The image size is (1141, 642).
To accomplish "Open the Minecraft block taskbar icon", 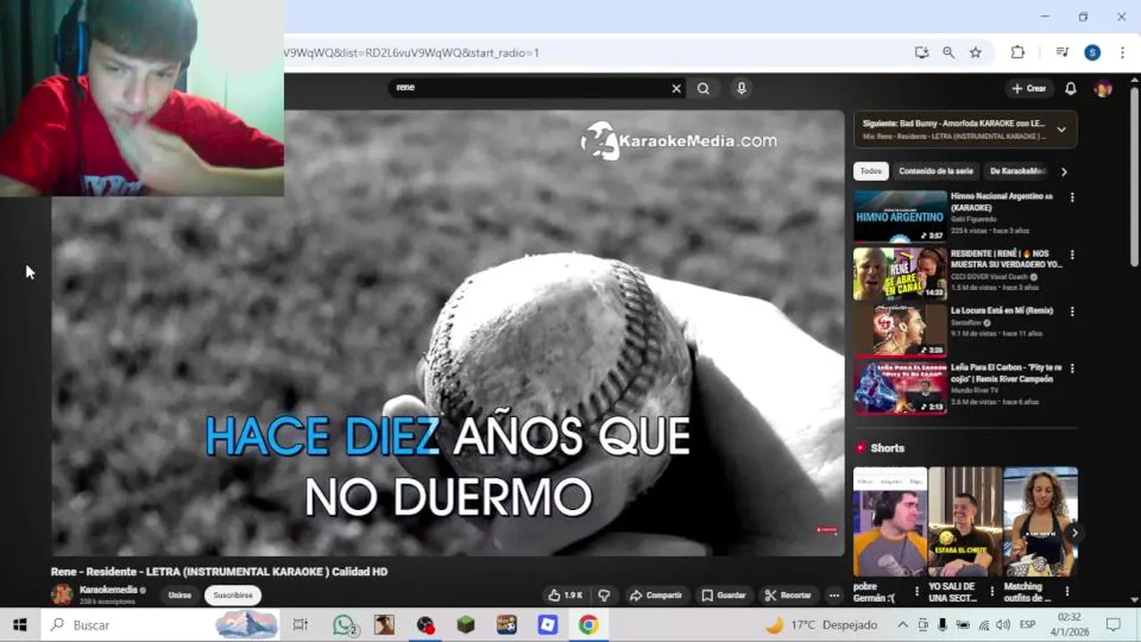I will [465, 625].
